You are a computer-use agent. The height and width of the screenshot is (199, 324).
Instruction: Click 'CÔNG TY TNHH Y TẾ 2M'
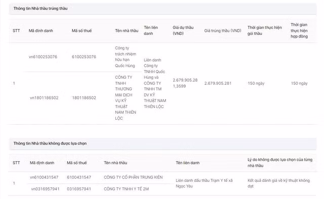[126, 189]
